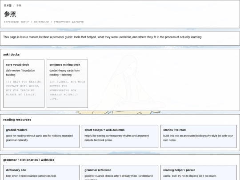Click the reading resources section heading
Viewport: 240px width, 180px height.
coord(17,120)
